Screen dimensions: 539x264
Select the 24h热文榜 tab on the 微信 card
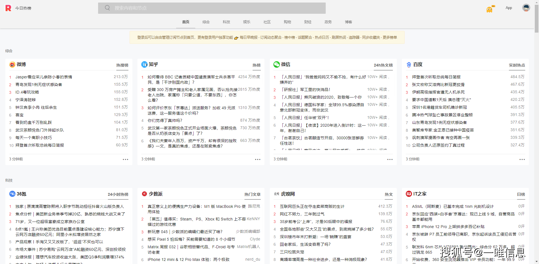coord(383,65)
